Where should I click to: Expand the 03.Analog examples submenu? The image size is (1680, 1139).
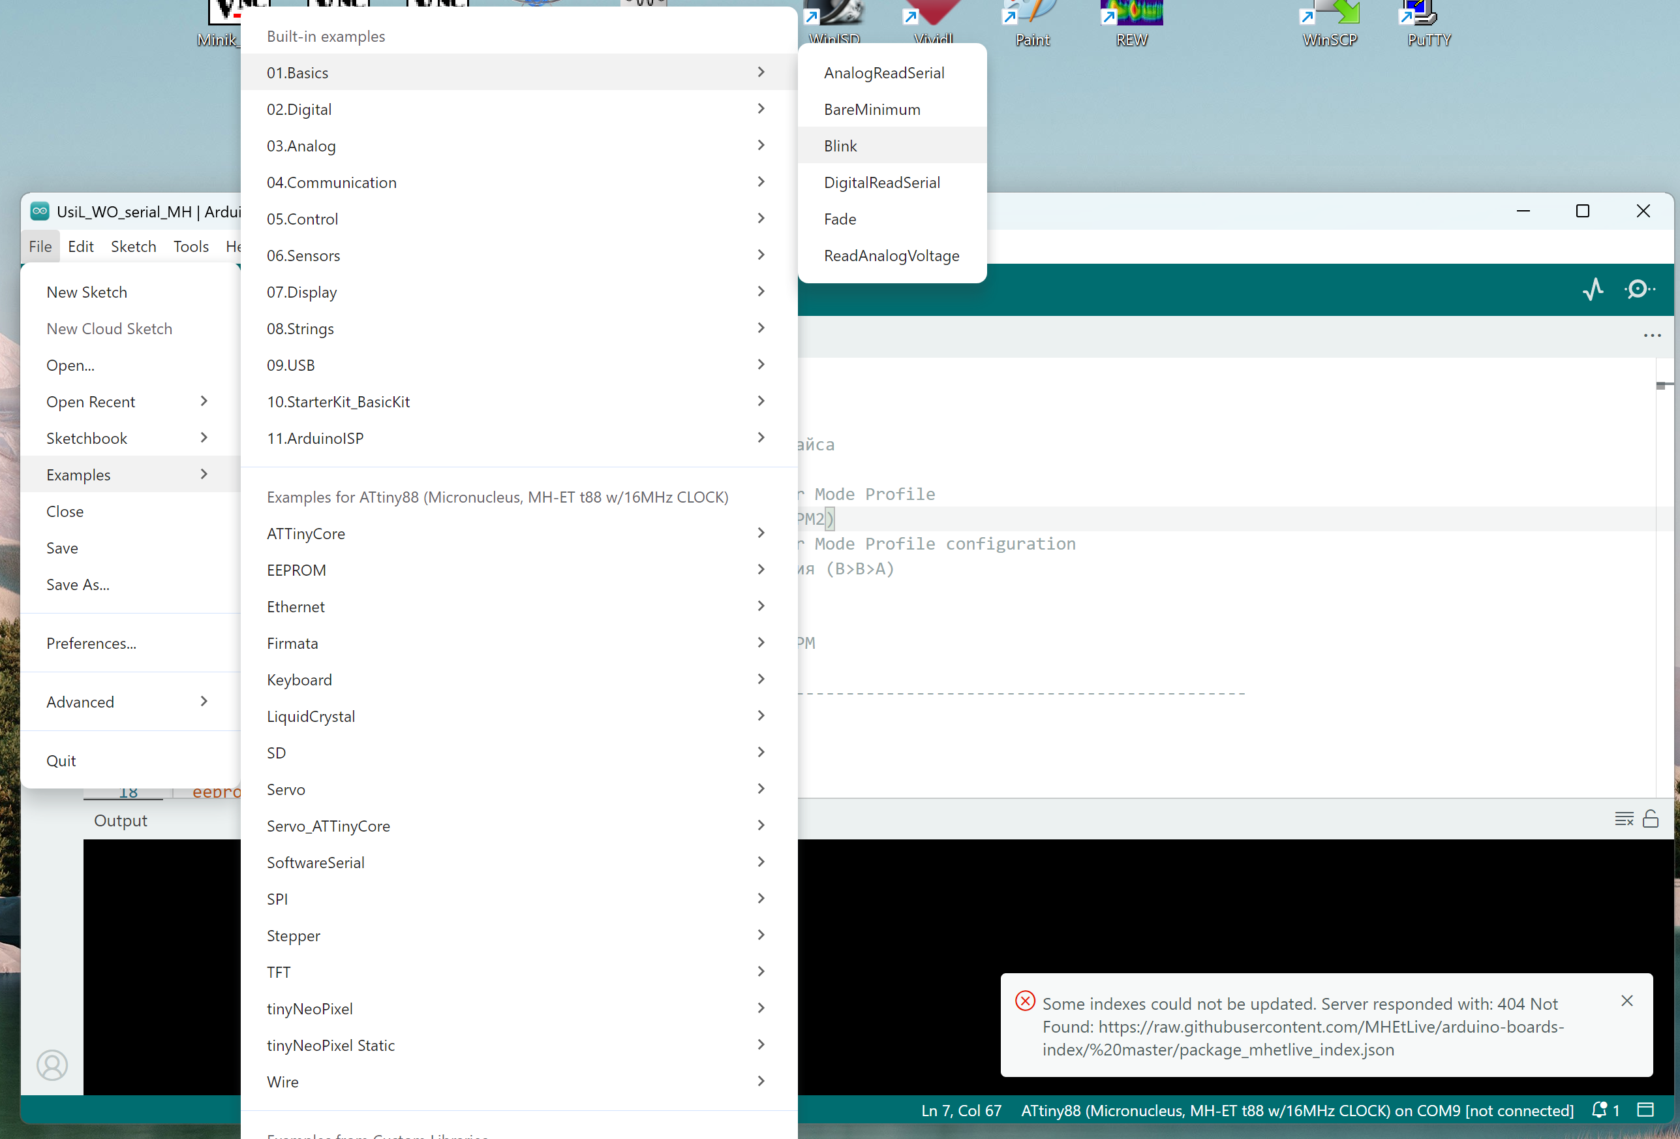[519, 146]
